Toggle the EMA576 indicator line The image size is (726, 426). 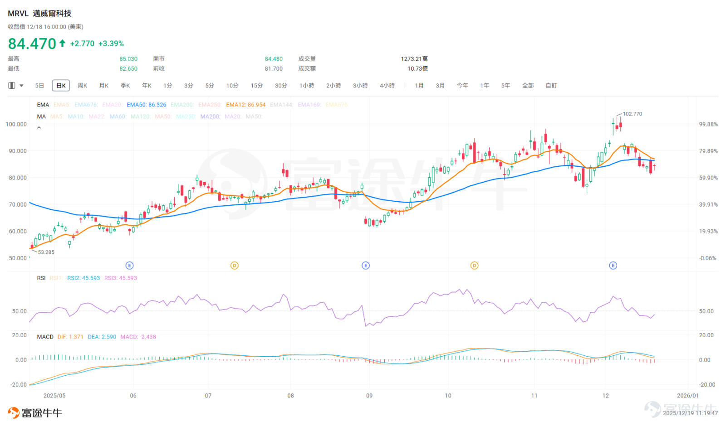(x=337, y=105)
